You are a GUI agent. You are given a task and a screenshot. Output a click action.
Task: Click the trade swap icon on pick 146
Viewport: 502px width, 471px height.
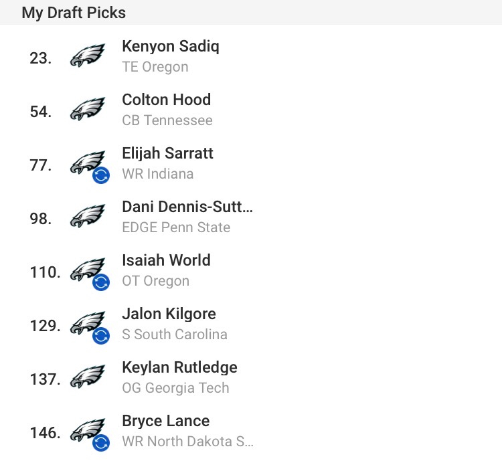tap(101, 443)
